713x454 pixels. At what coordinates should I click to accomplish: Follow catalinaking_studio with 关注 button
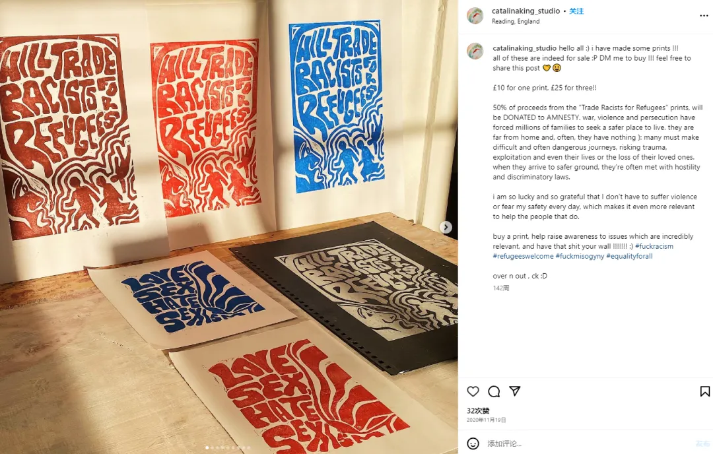(576, 11)
